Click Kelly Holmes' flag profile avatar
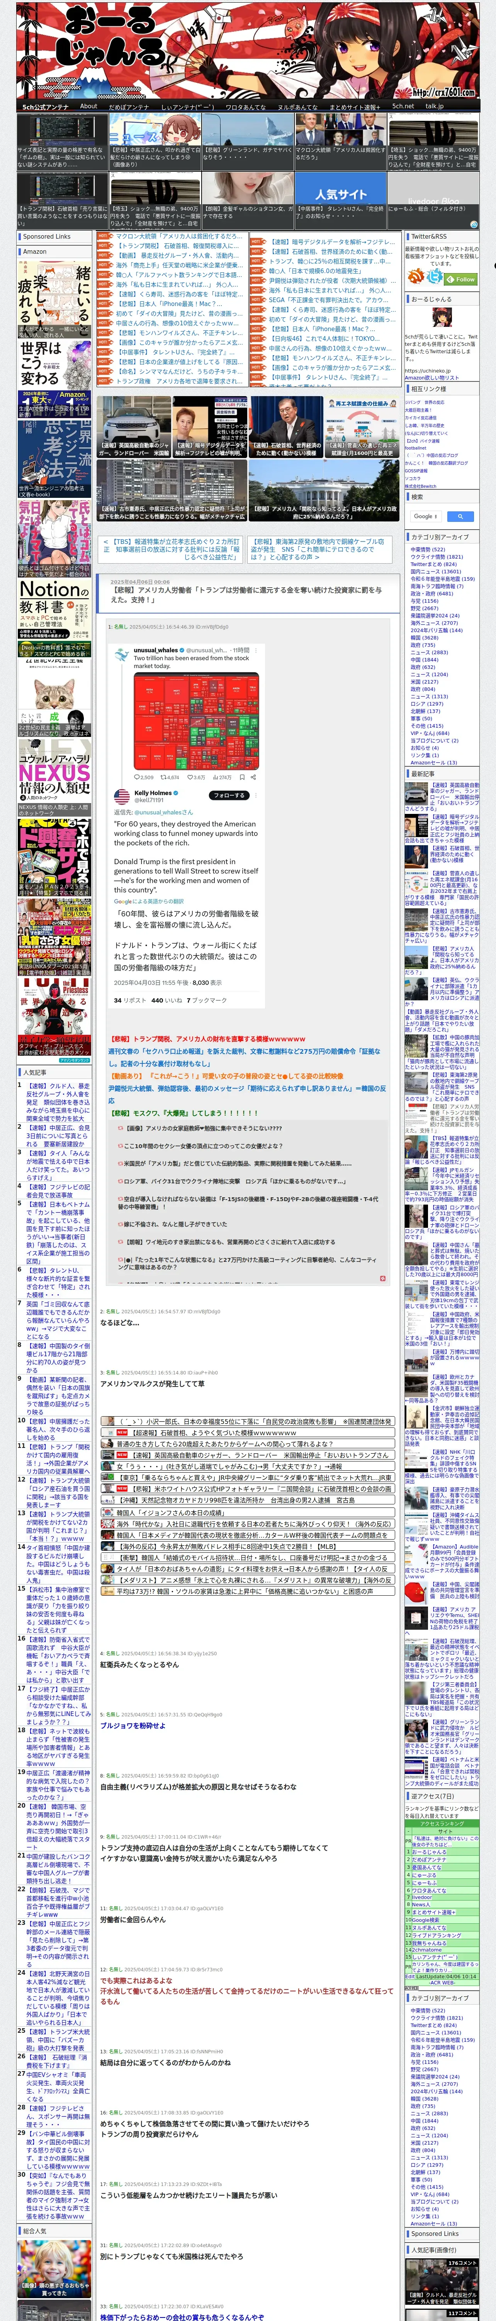 [x=122, y=796]
